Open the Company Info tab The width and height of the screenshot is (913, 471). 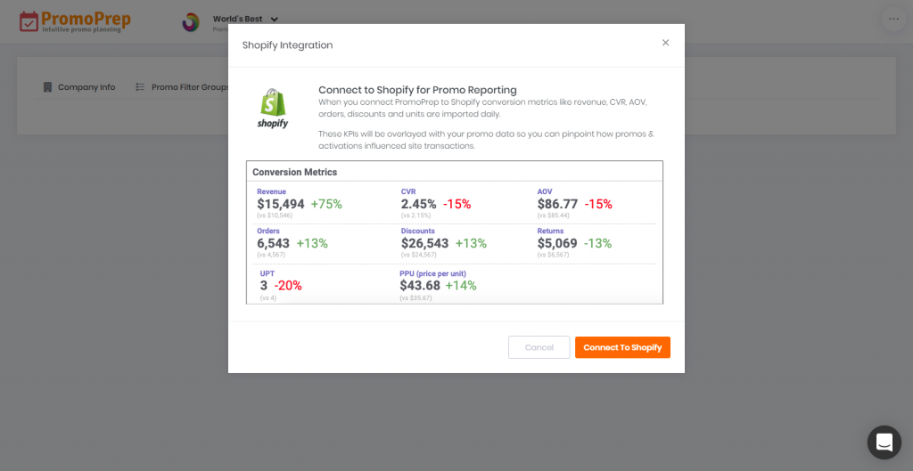[x=79, y=87]
